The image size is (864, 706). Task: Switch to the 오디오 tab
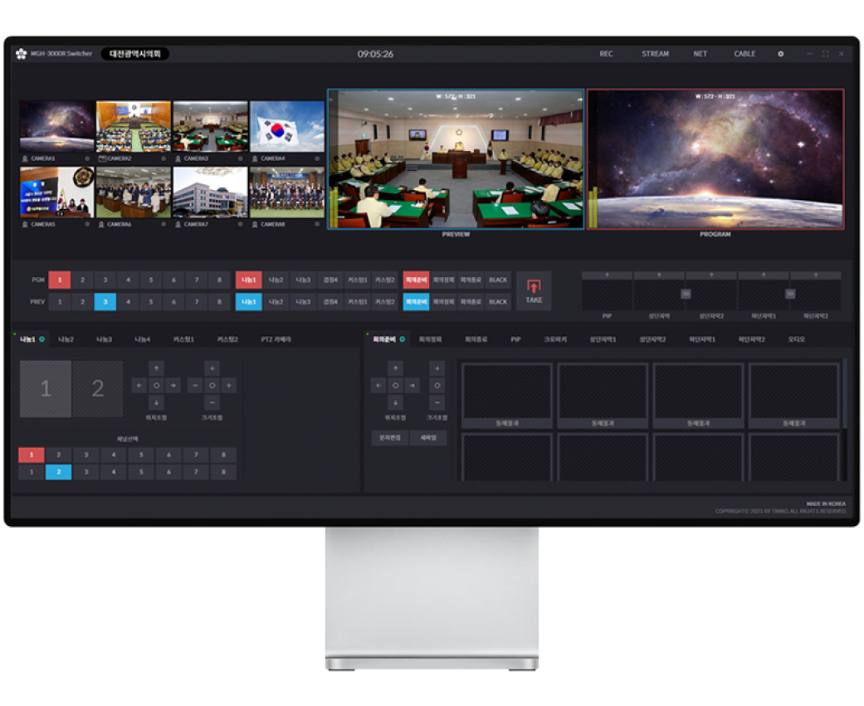[x=796, y=339]
